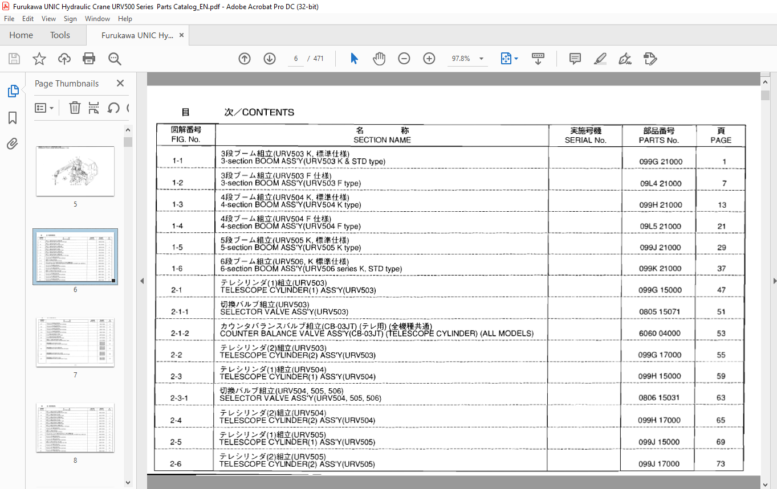Click the insert/split pages scissor icon
The height and width of the screenshot is (489, 777).
94,108
